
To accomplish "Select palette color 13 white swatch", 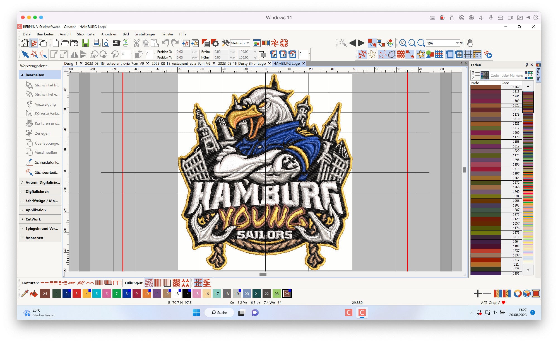I will pos(177,294).
